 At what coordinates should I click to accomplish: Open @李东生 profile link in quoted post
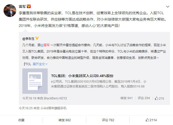pos(28,39)
